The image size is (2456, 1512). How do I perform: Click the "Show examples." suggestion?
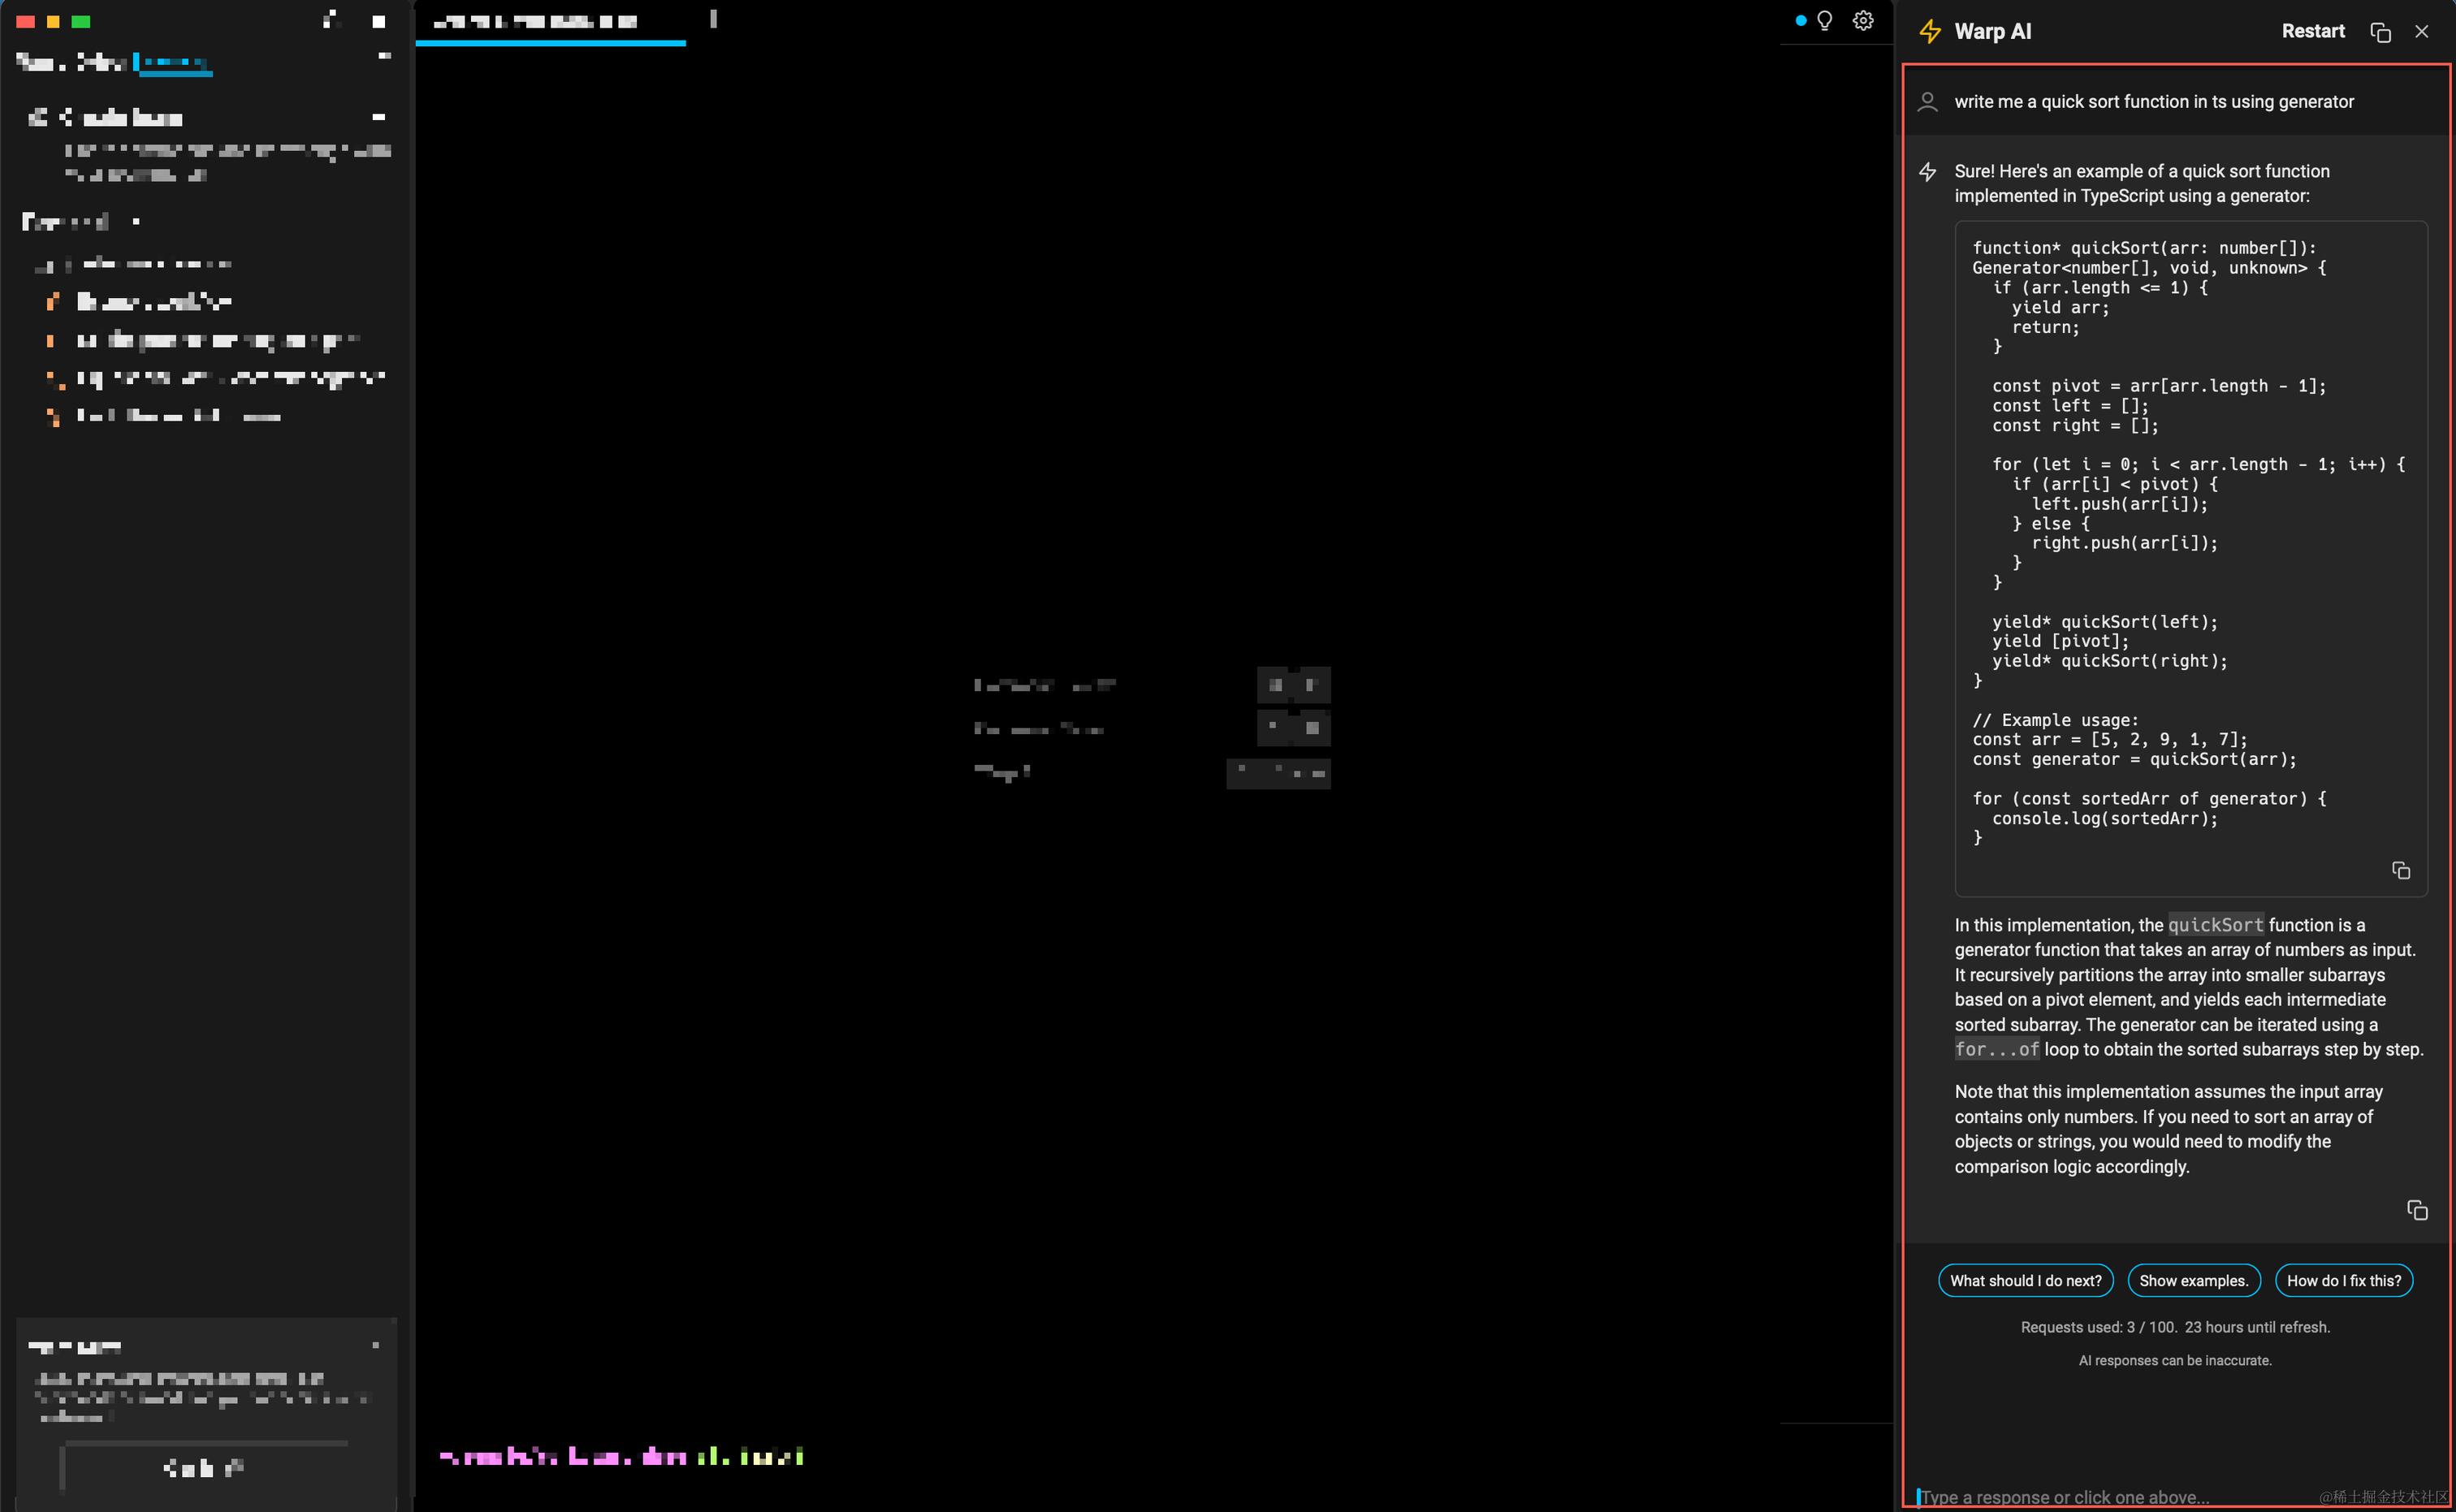click(2194, 1280)
